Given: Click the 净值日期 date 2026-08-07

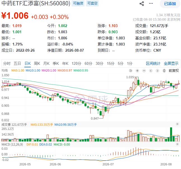Looking at the screenshot, I should (x=75, y=50).
